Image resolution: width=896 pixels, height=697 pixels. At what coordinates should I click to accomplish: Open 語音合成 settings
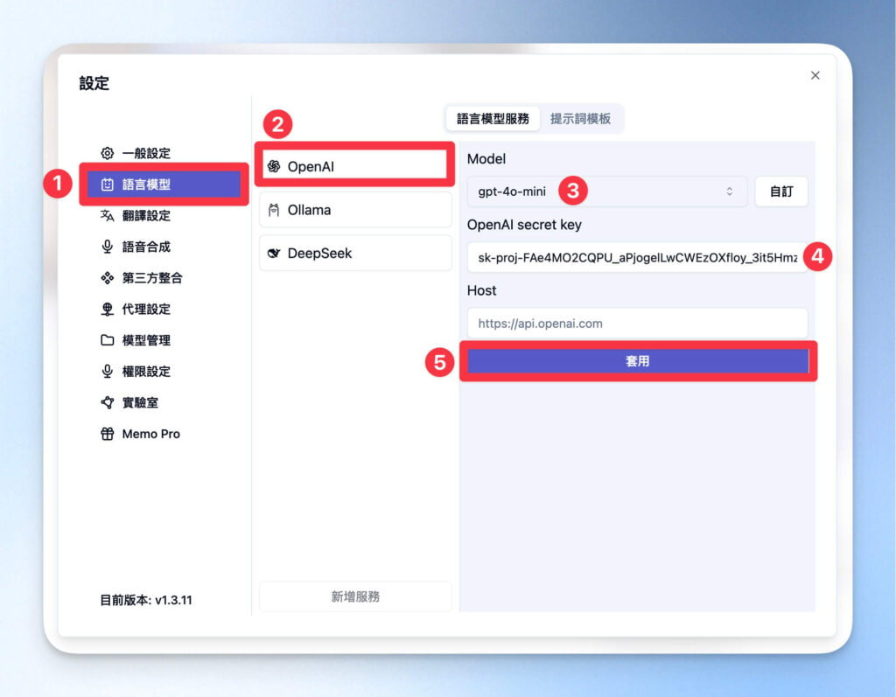click(164, 247)
